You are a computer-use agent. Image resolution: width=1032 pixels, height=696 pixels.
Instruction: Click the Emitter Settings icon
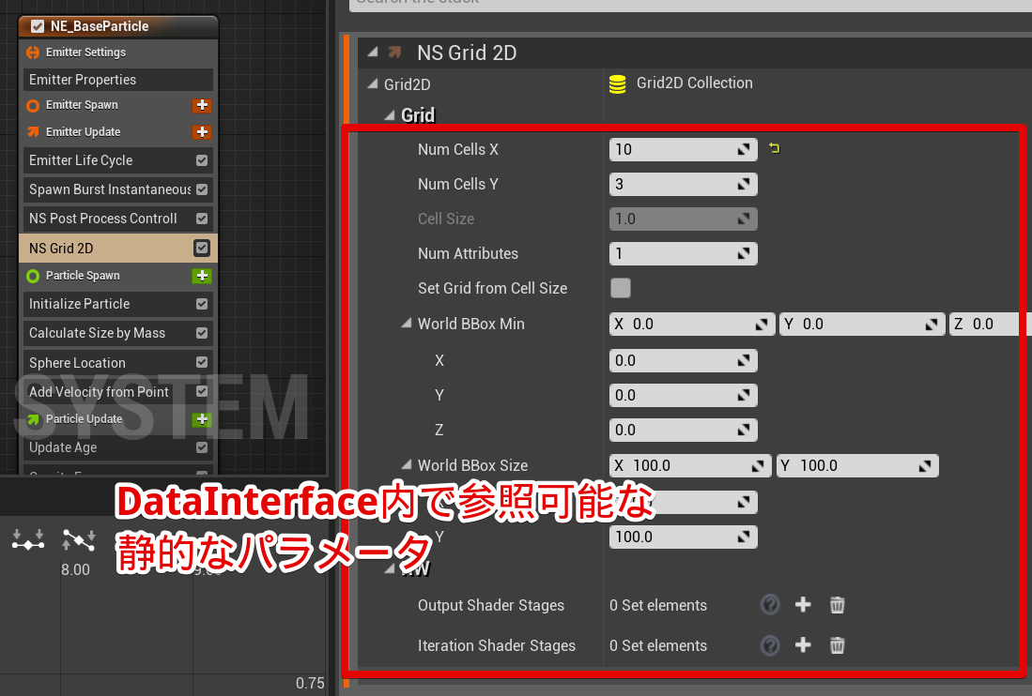[x=33, y=52]
